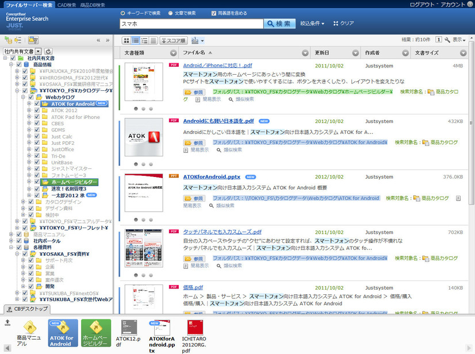This screenshot has width=475, height=354.
Task: Switch to detailed list view icon
Action: (135, 41)
